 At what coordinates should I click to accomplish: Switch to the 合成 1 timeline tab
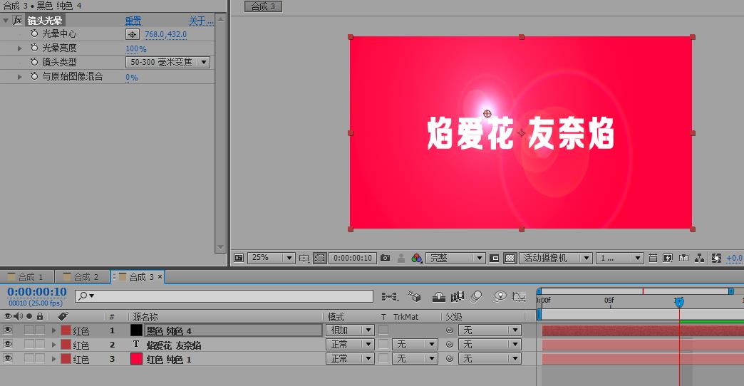pos(26,277)
